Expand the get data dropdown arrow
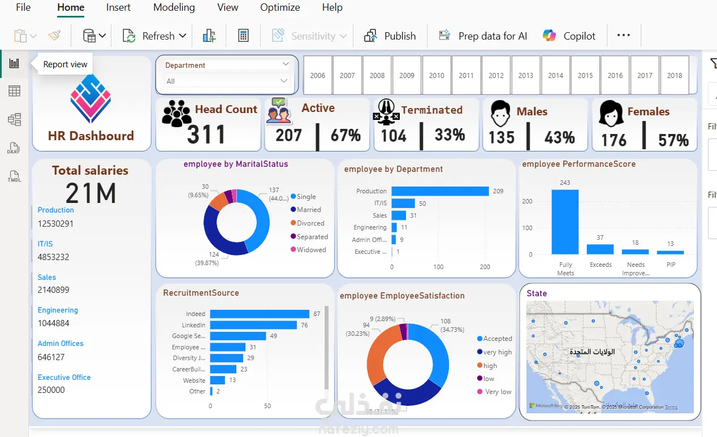The height and width of the screenshot is (437, 717). 102,36
